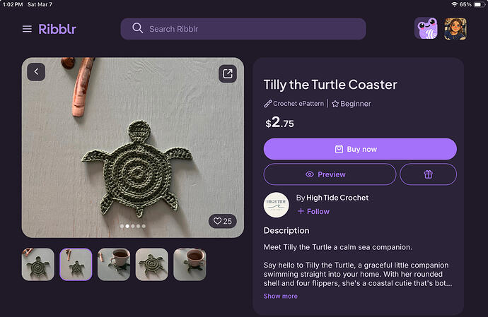Image resolution: width=488 pixels, height=317 pixels.
Task: Expand description with Show more
Action: pos(280,296)
